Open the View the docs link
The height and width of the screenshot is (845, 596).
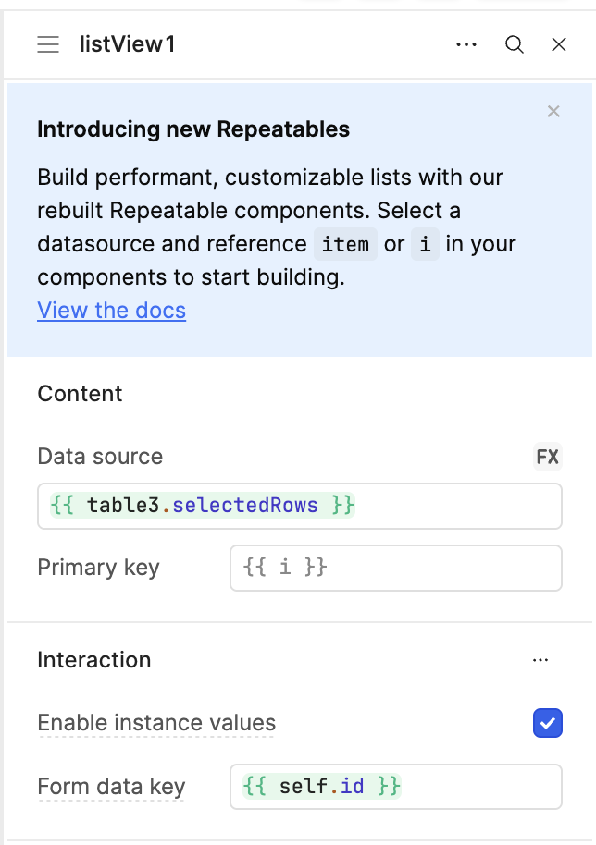[112, 311]
